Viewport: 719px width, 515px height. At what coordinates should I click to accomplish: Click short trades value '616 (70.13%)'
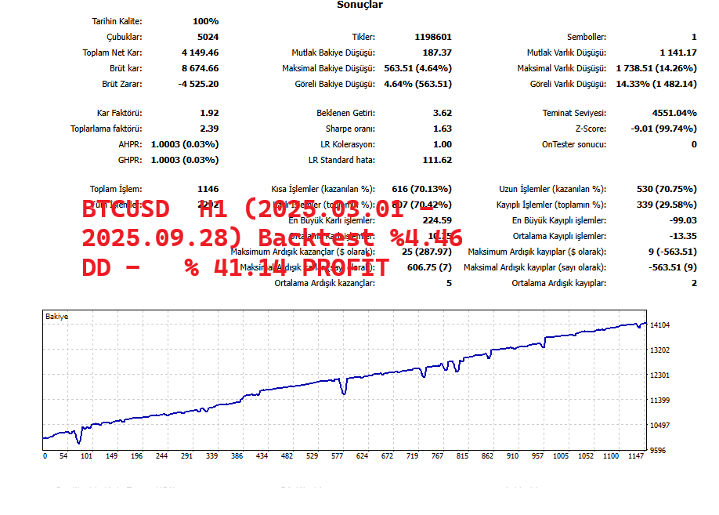[421, 189]
